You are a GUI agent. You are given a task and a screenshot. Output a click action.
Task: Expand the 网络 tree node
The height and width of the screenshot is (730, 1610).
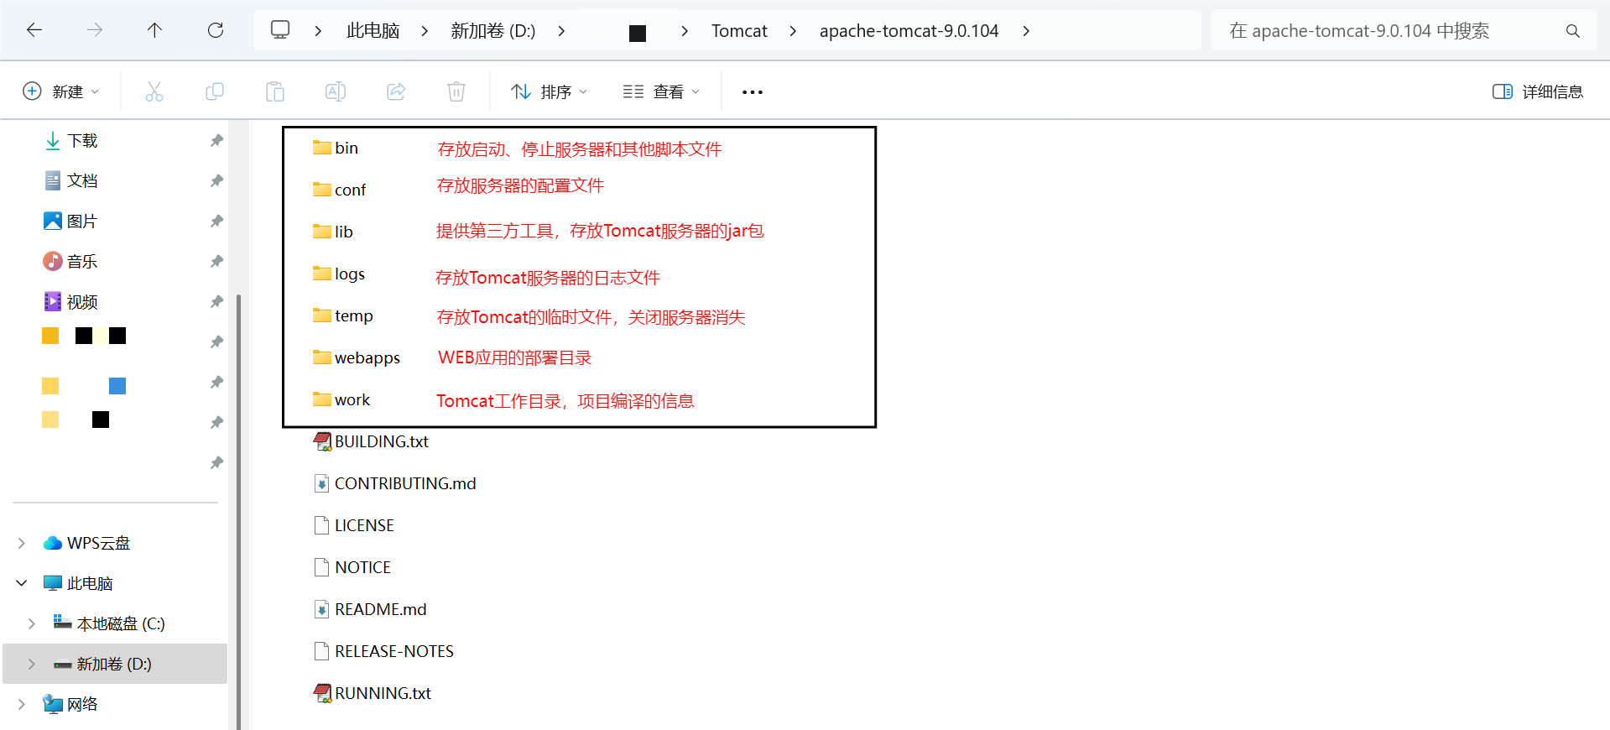22,704
